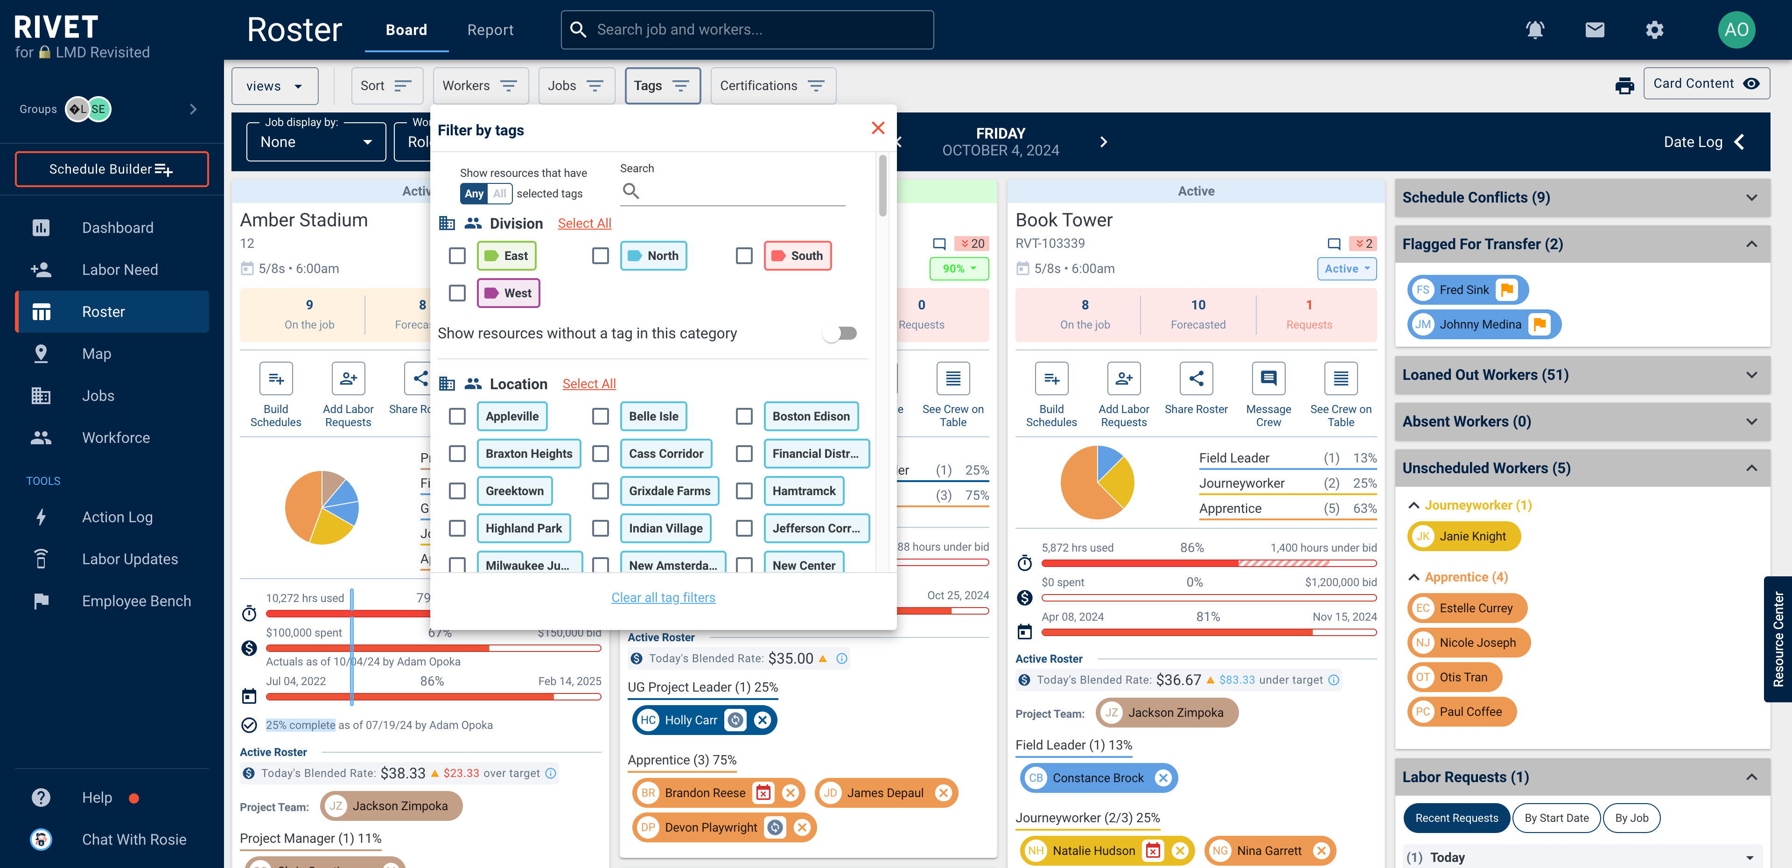Viewport: 1792px width, 868px height.
Task: Remove Constance Brock from Book Tower roster
Action: click(1163, 777)
